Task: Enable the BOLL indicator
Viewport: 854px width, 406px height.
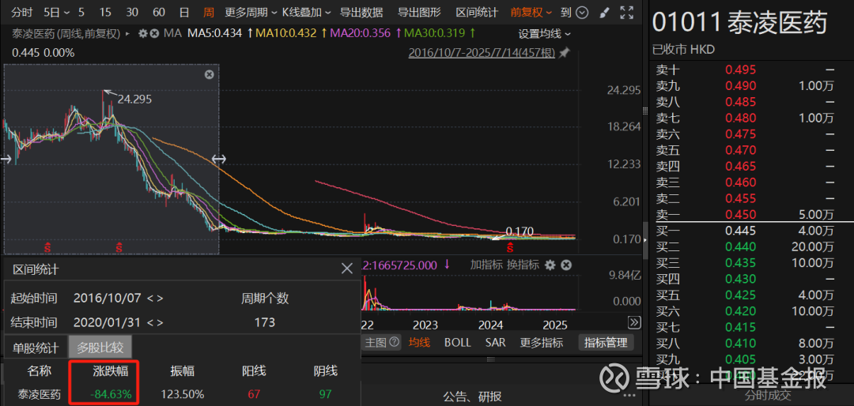Action: [457, 342]
